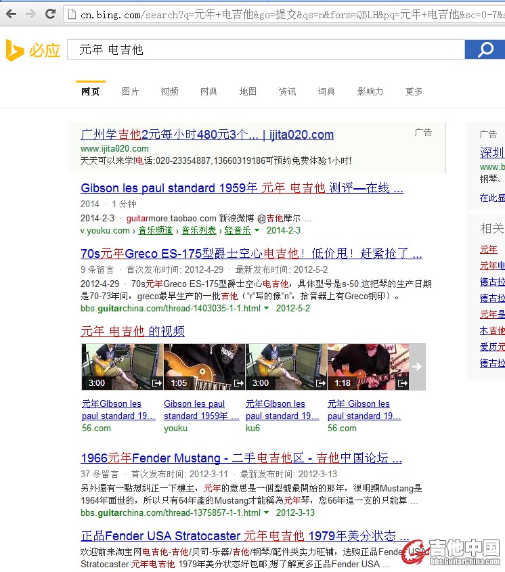Viewport: 505px width, 572px height.
Task: Click the address bar URL
Action: click(292, 15)
